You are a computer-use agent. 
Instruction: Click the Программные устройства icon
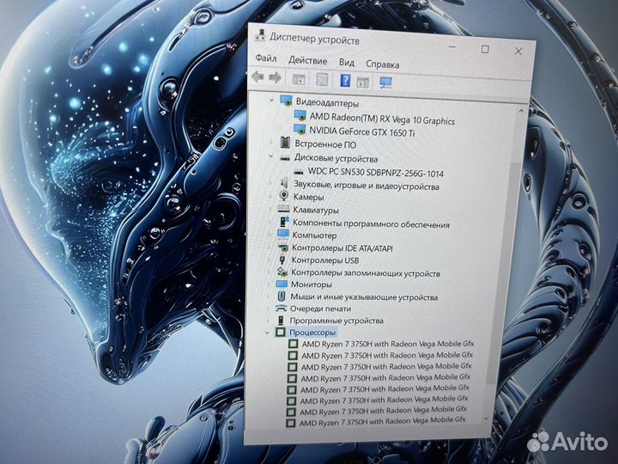[281, 320]
